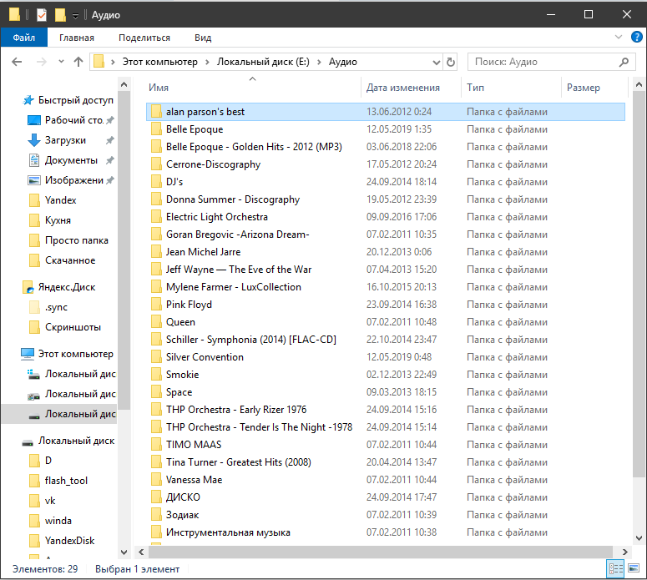The height and width of the screenshot is (580, 647).
Task: Click Этот компьютер in address breadcrumb
Action: click(x=160, y=62)
